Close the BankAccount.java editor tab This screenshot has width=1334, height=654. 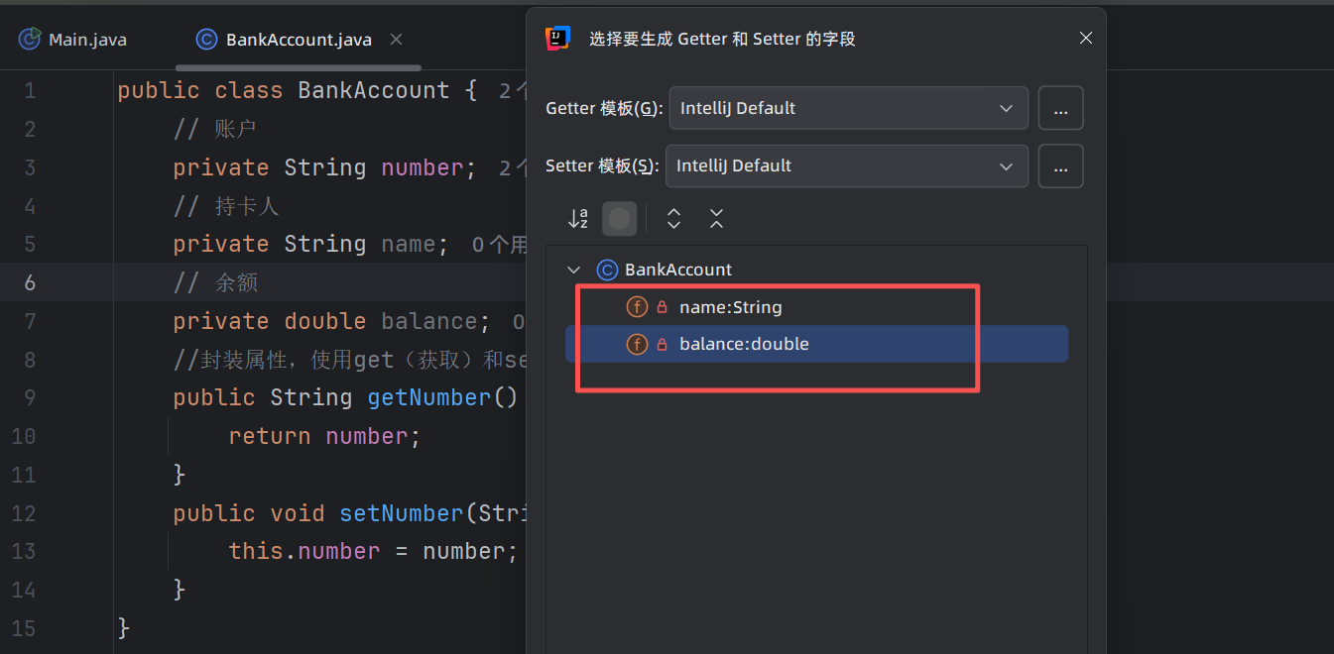point(396,40)
